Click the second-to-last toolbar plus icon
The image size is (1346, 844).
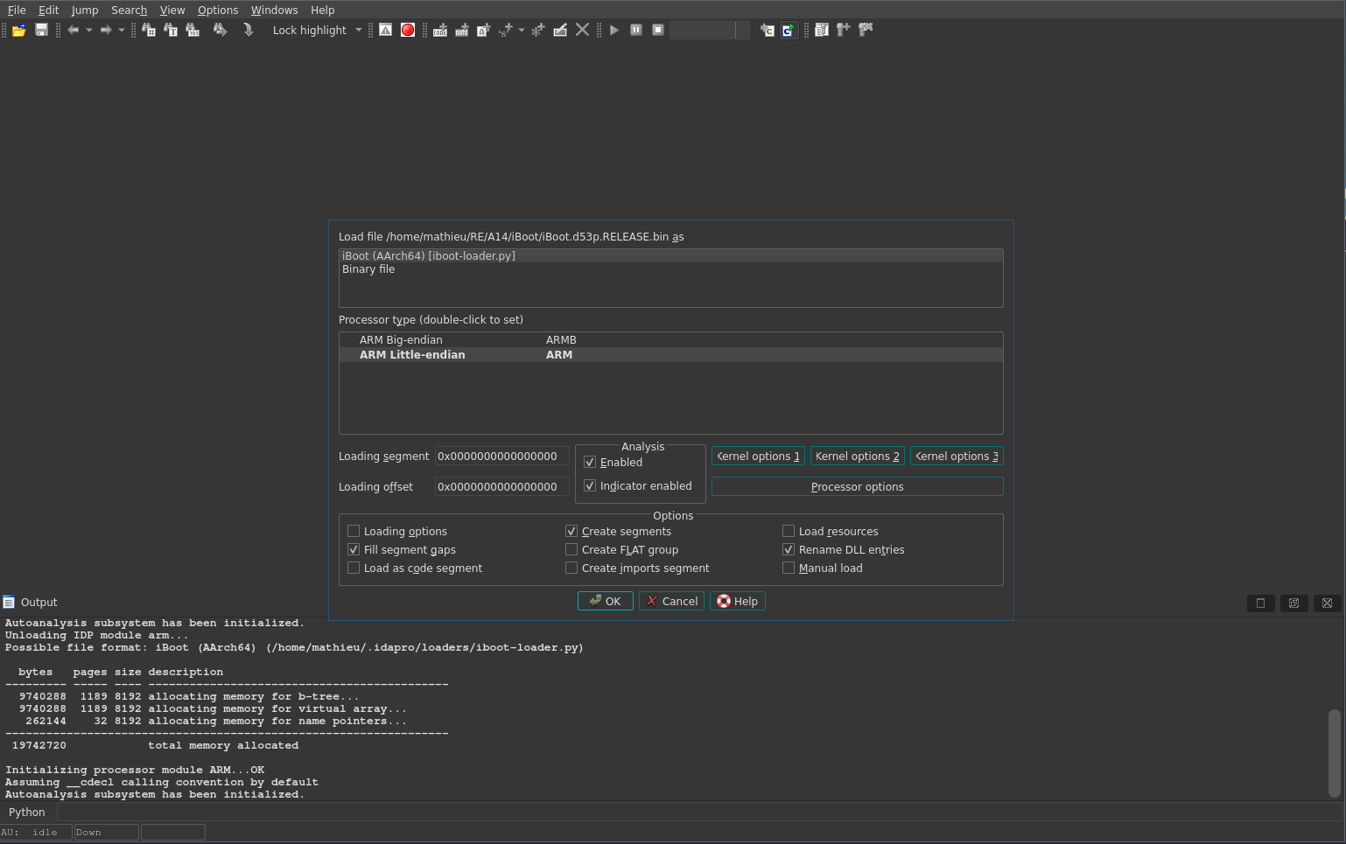844,30
